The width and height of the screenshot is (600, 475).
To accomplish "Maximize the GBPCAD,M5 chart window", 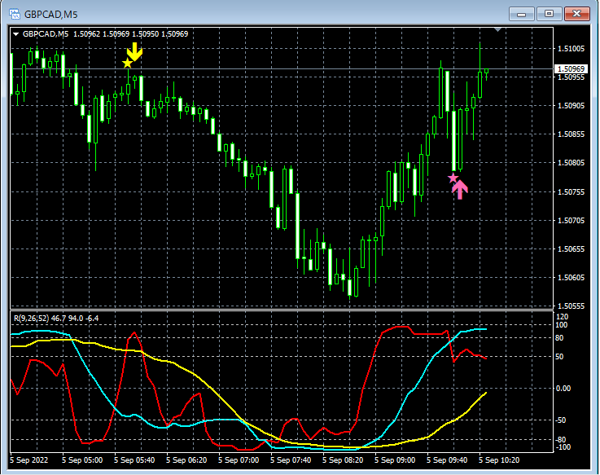I will pyautogui.click(x=549, y=14).
